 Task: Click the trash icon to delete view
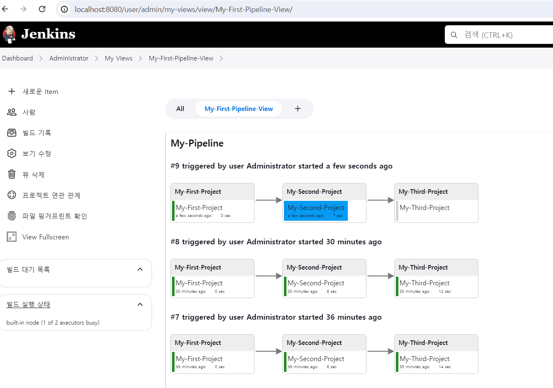[12, 174]
